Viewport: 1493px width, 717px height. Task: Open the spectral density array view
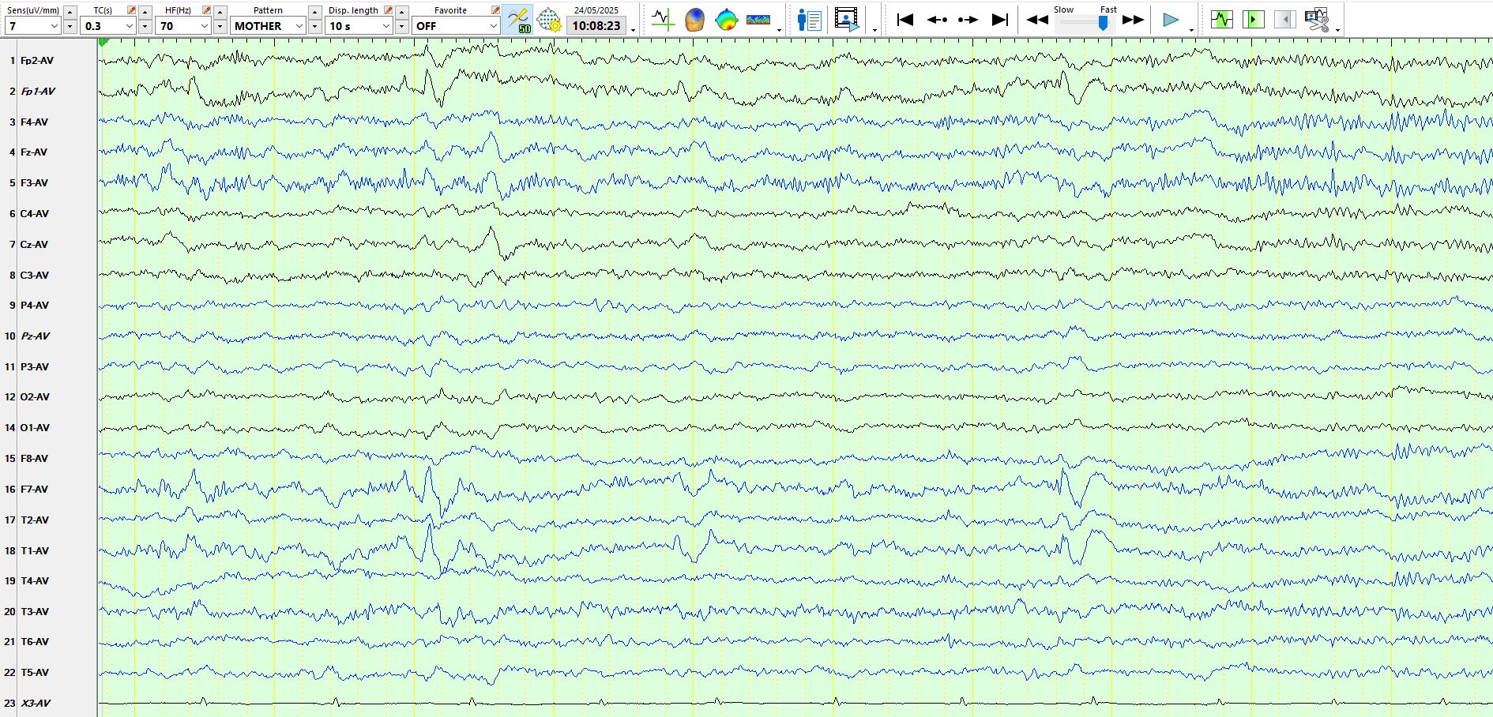(758, 20)
